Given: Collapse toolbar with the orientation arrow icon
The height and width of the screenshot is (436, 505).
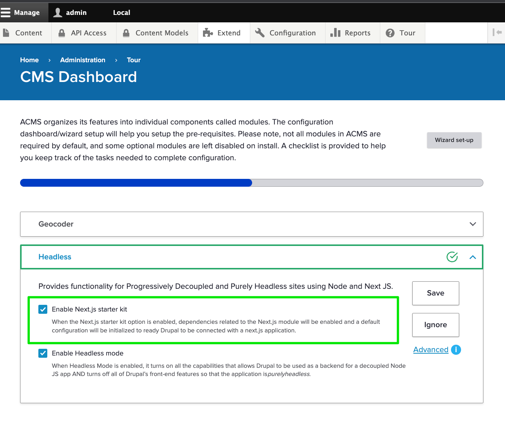Looking at the screenshot, I should 497,32.
